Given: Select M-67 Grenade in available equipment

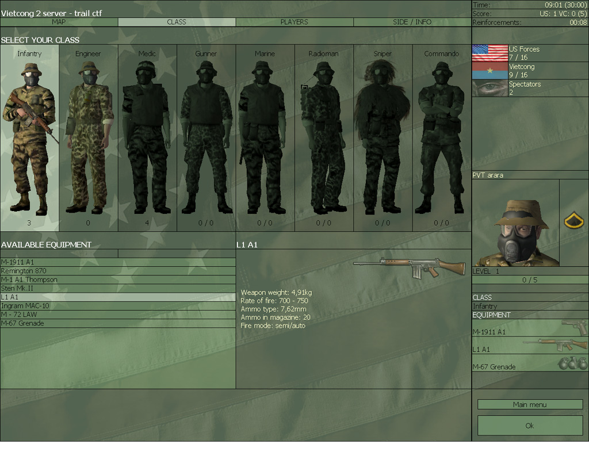Looking at the screenshot, I should [x=118, y=323].
